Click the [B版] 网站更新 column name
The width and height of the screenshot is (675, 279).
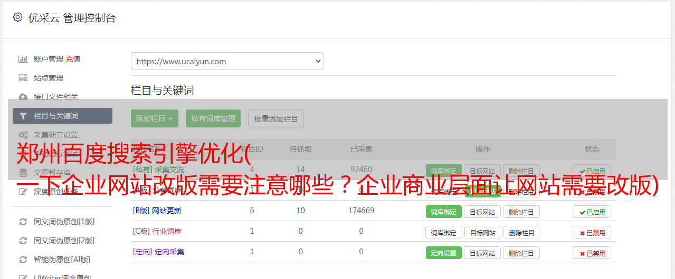pyautogui.click(x=157, y=211)
